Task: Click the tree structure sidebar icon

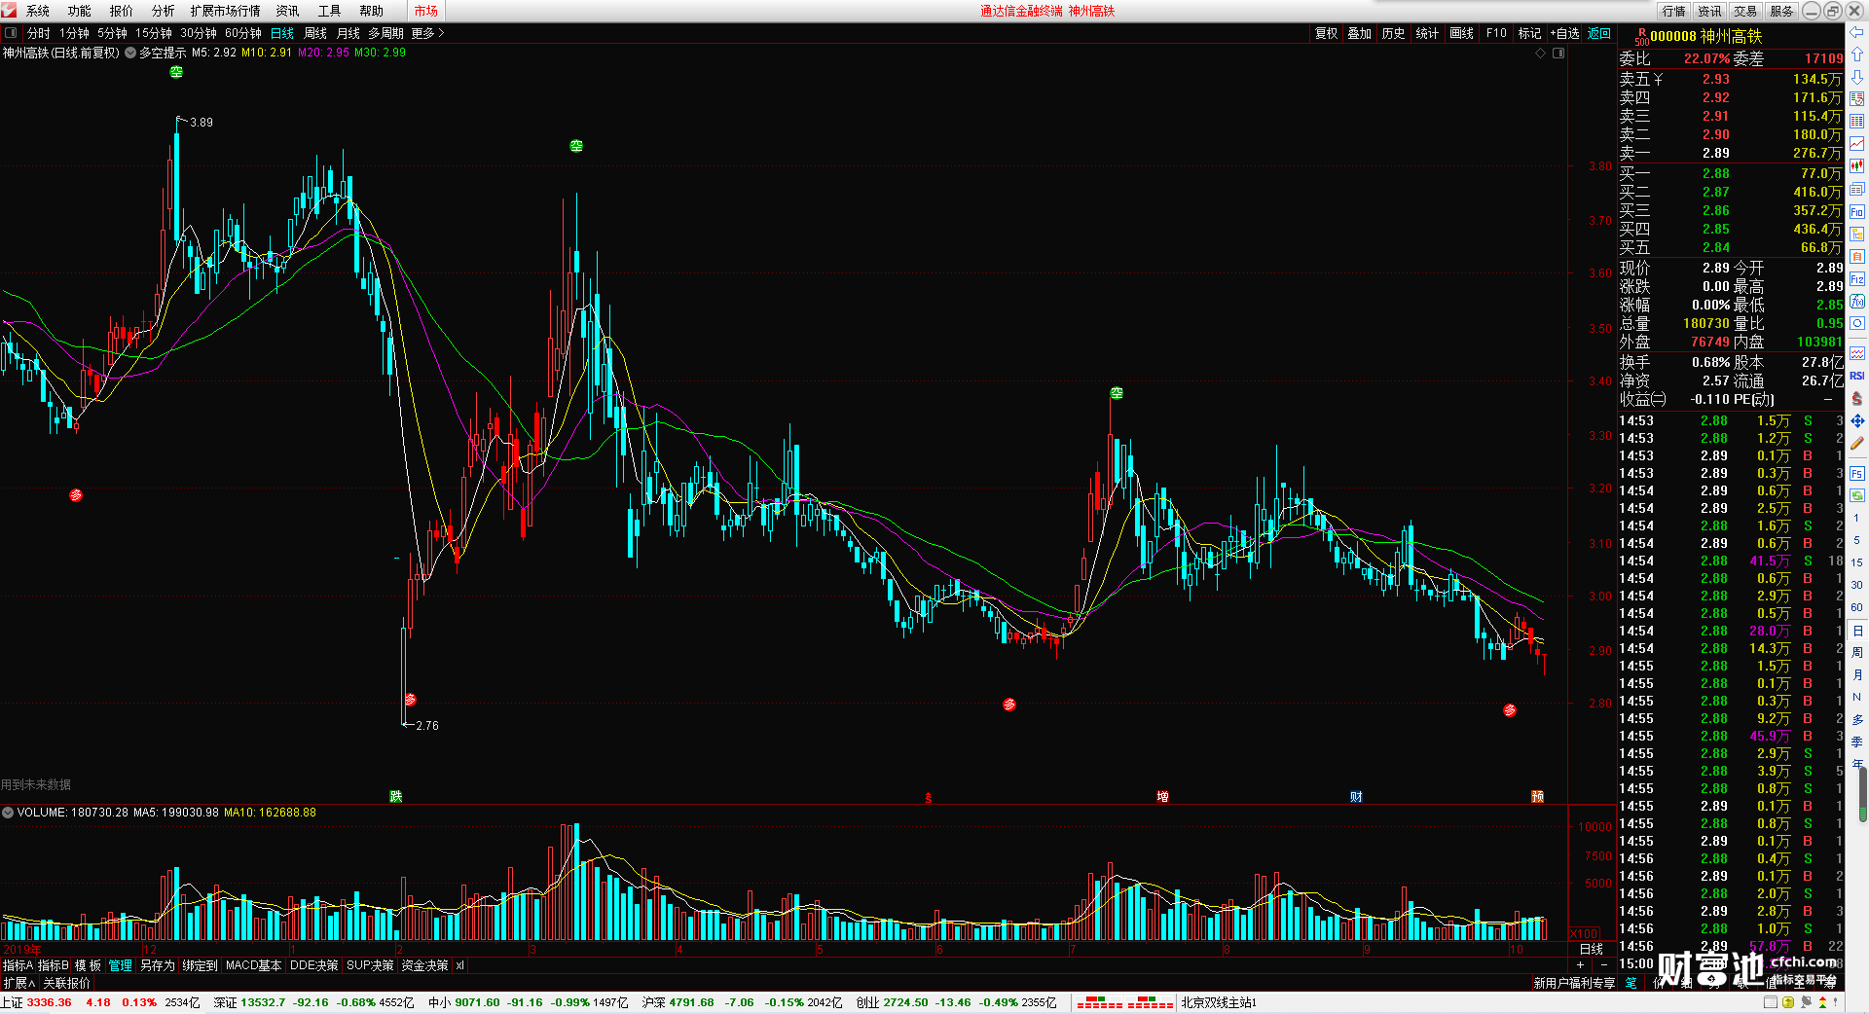Action: click(1857, 234)
